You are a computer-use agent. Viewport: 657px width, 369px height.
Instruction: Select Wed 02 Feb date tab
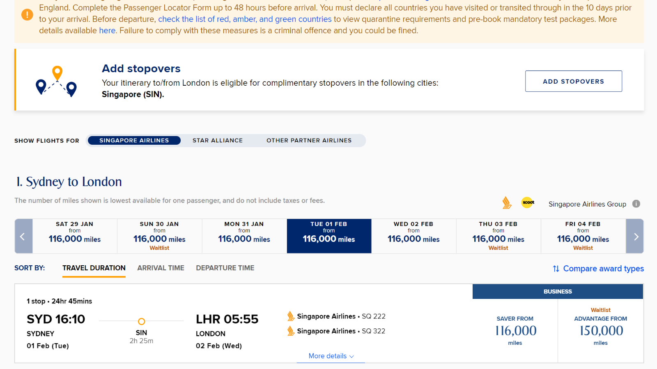[x=413, y=236]
